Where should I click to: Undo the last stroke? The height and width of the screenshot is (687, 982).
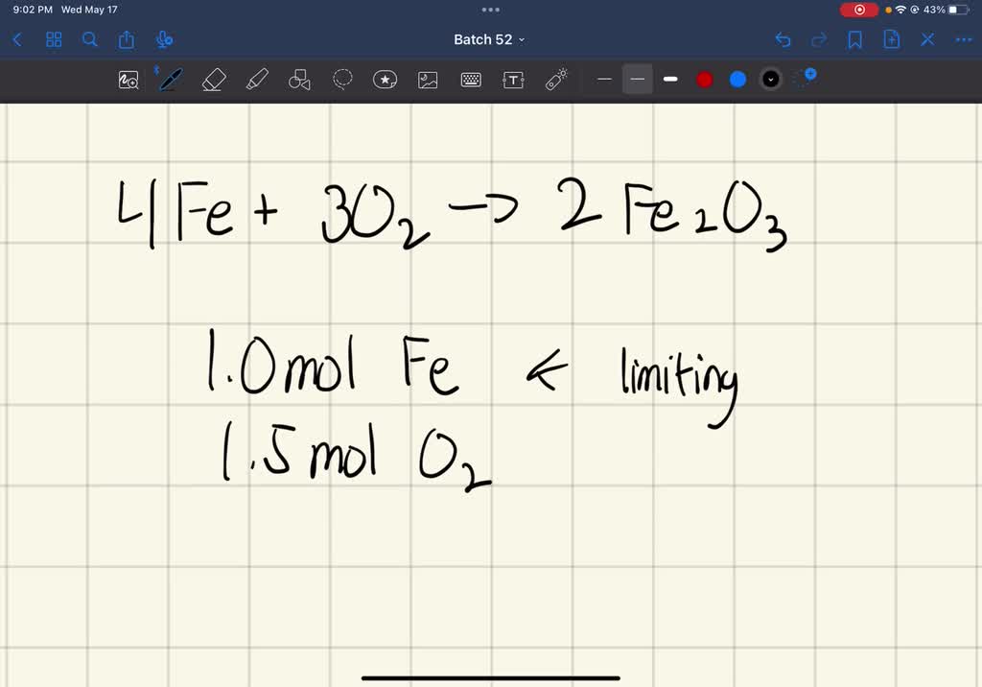783,39
